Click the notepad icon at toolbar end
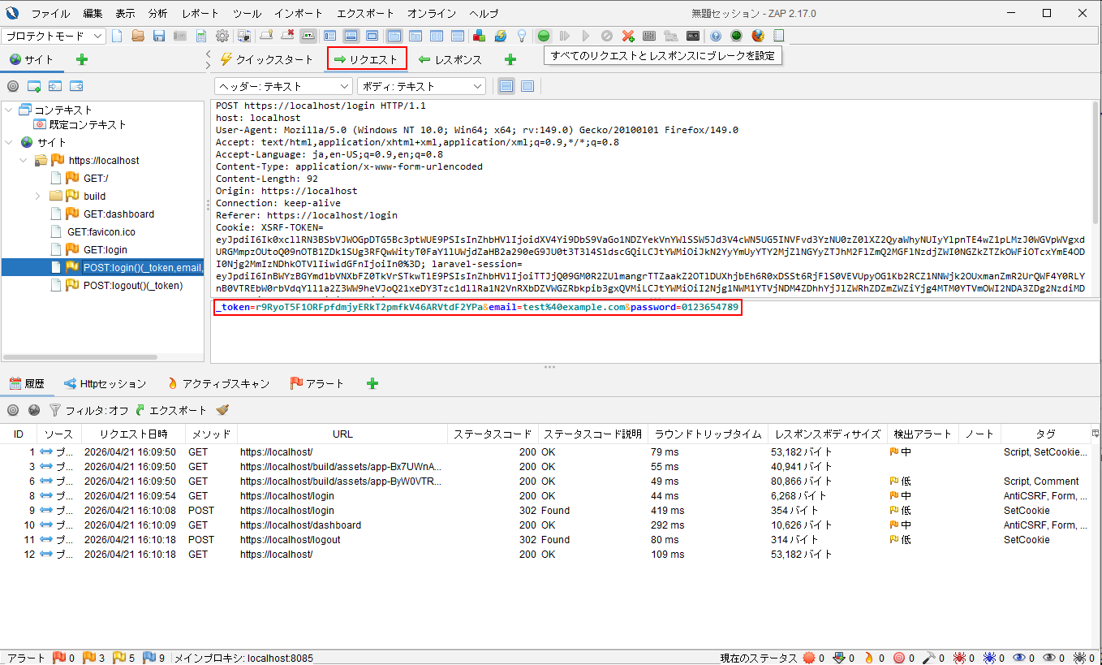 click(x=779, y=36)
